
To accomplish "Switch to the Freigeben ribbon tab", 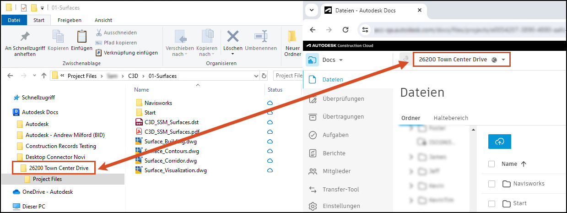I will coord(70,20).
